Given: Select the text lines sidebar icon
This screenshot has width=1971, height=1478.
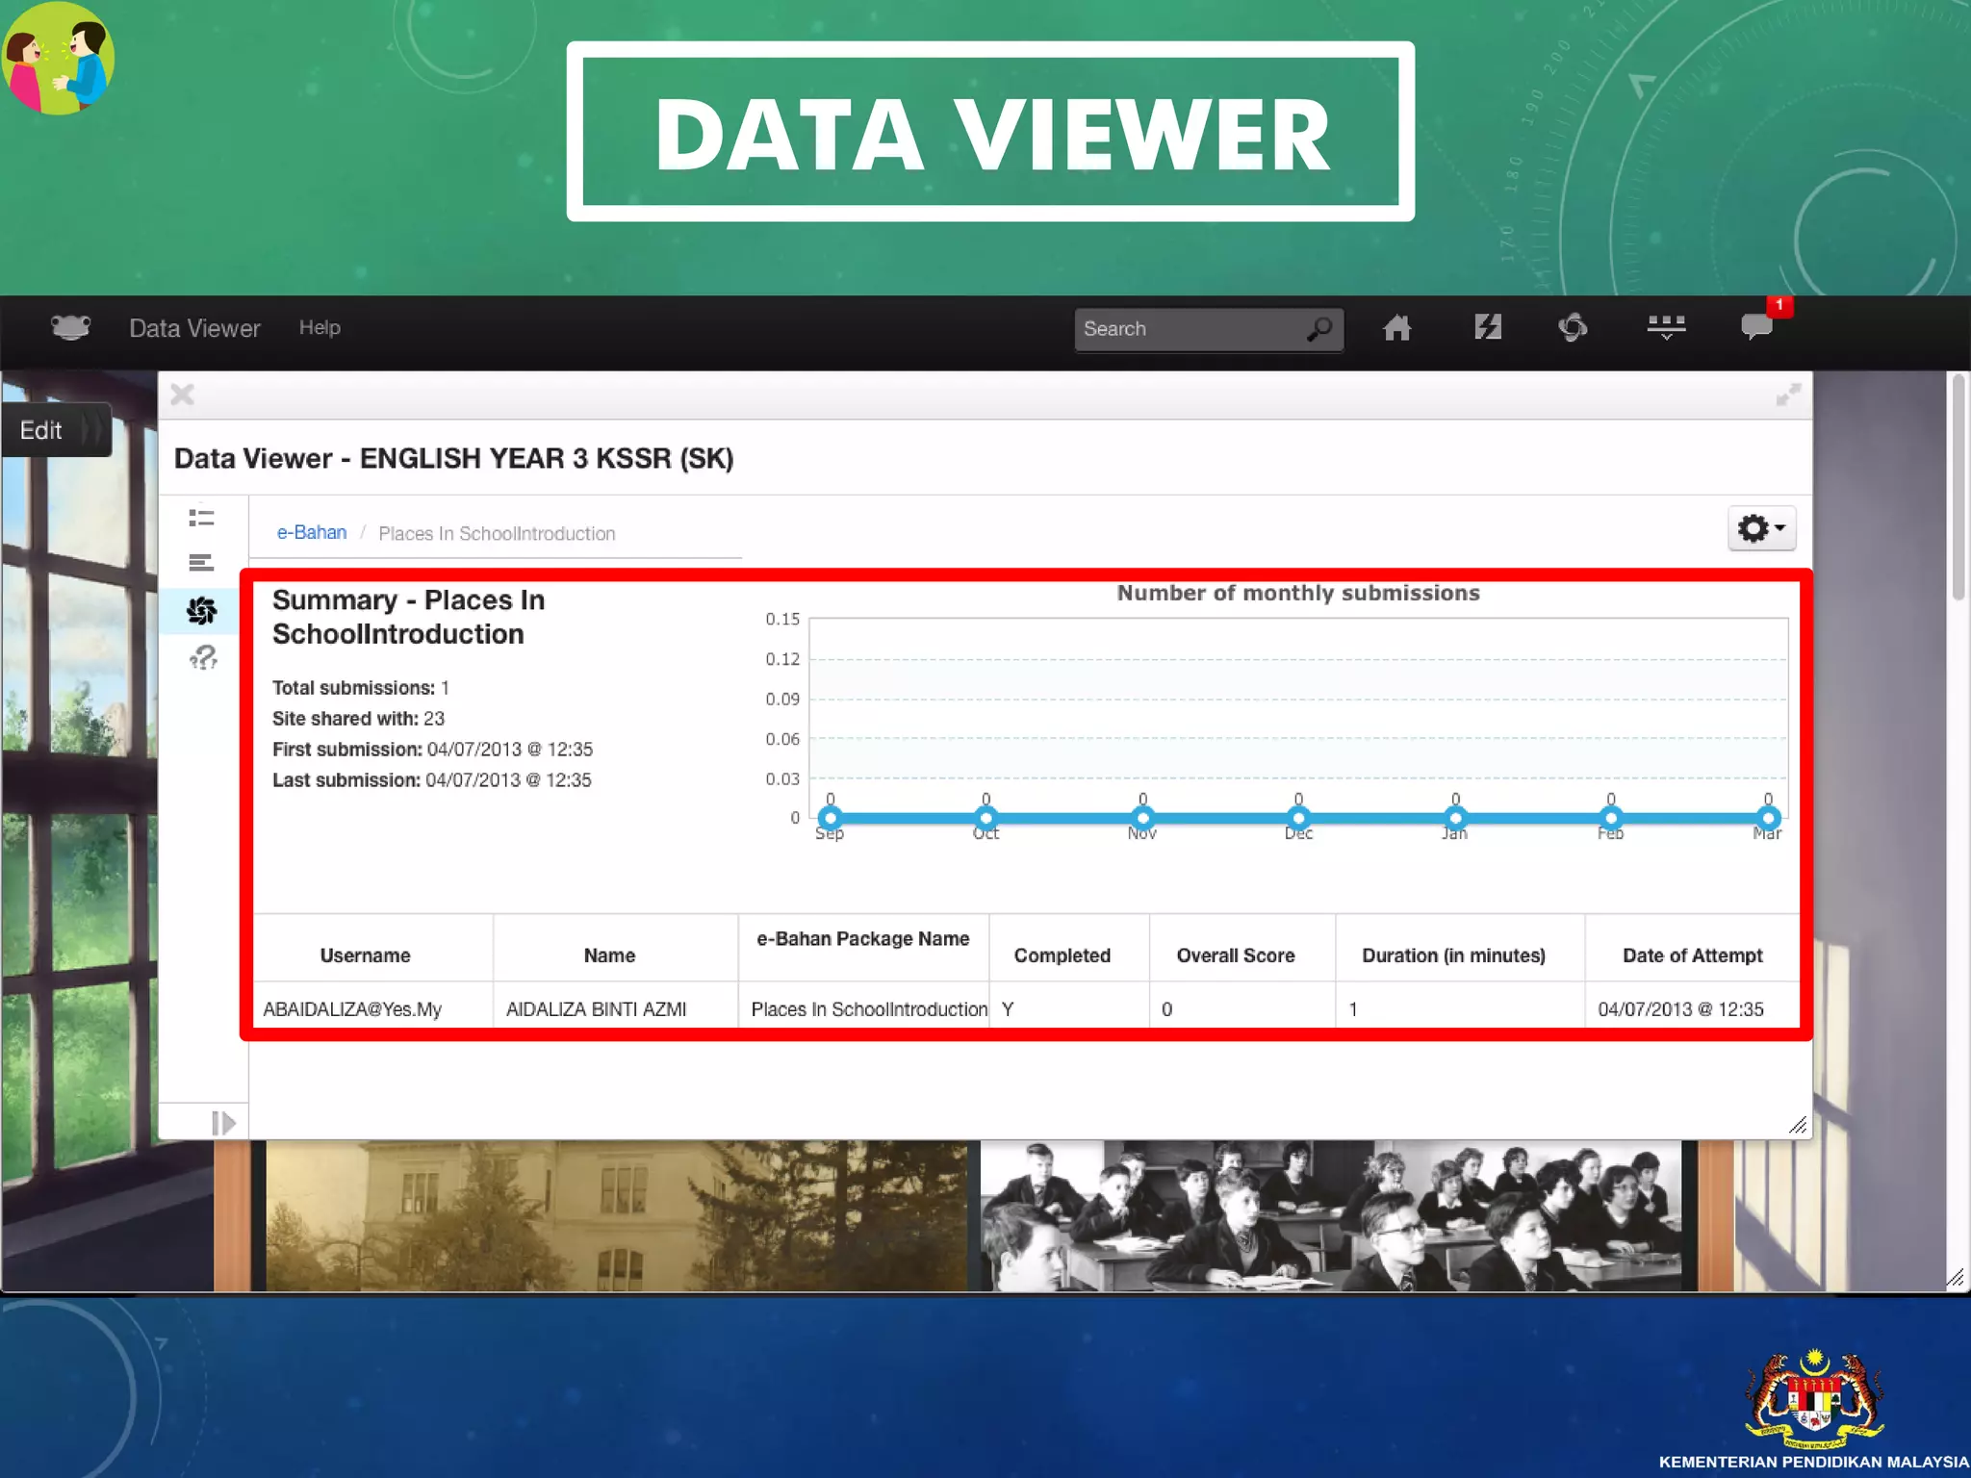Looking at the screenshot, I should pyautogui.click(x=201, y=563).
